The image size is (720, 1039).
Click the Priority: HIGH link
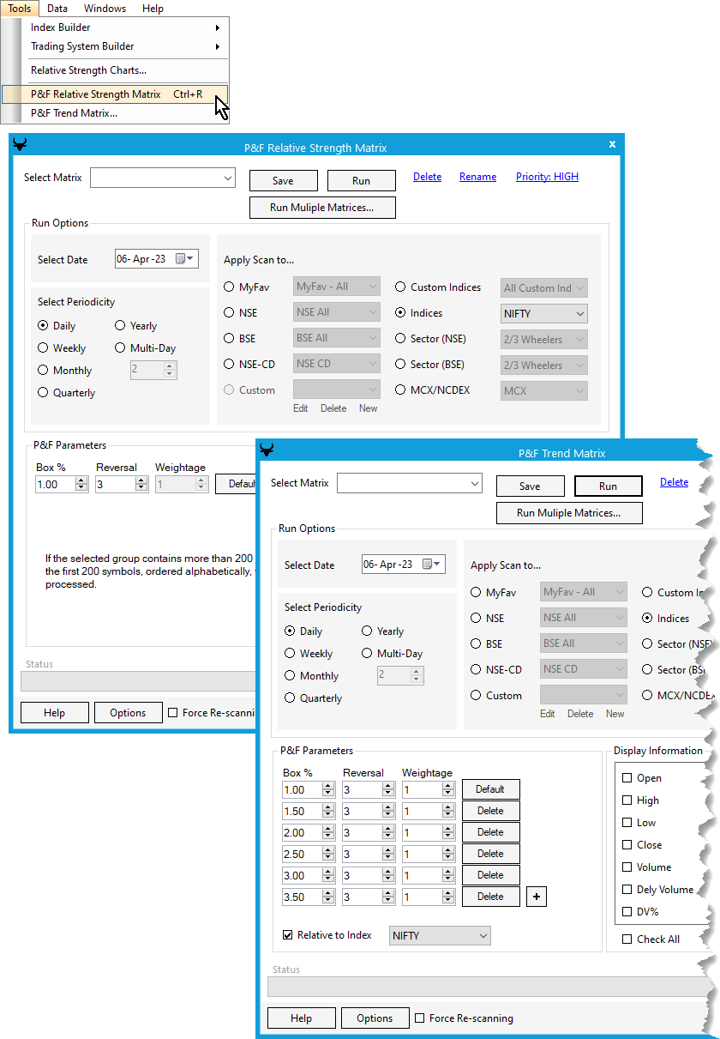[x=547, y=177]
